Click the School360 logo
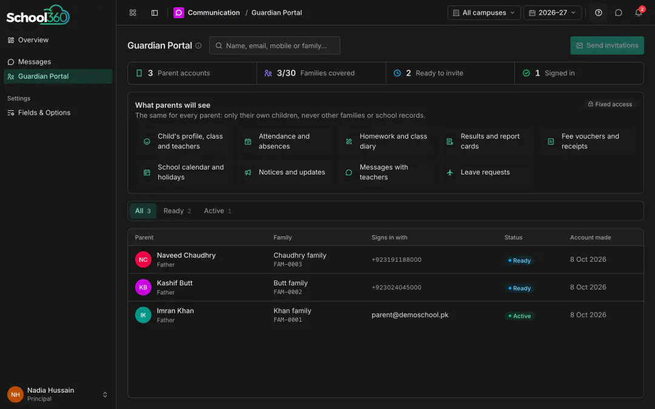Image resolution: width=655 pixels, height=409 pixels. point(38,15)
